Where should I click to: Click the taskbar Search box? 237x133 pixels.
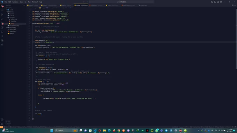pyautogui.click(x=66, y=131)
